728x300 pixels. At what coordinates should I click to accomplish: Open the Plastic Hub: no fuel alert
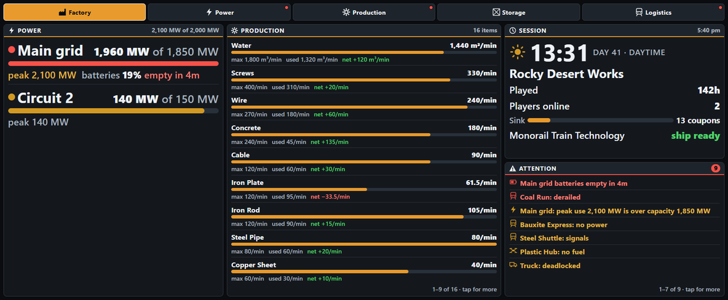[615, 251]
